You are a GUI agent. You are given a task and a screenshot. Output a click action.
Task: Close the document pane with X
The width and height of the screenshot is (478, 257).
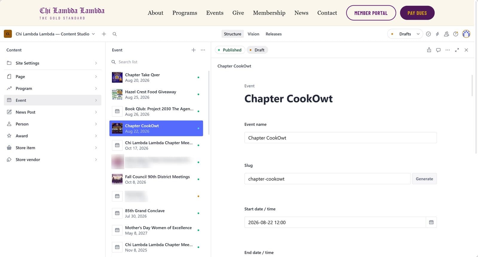tap(466, 50)
